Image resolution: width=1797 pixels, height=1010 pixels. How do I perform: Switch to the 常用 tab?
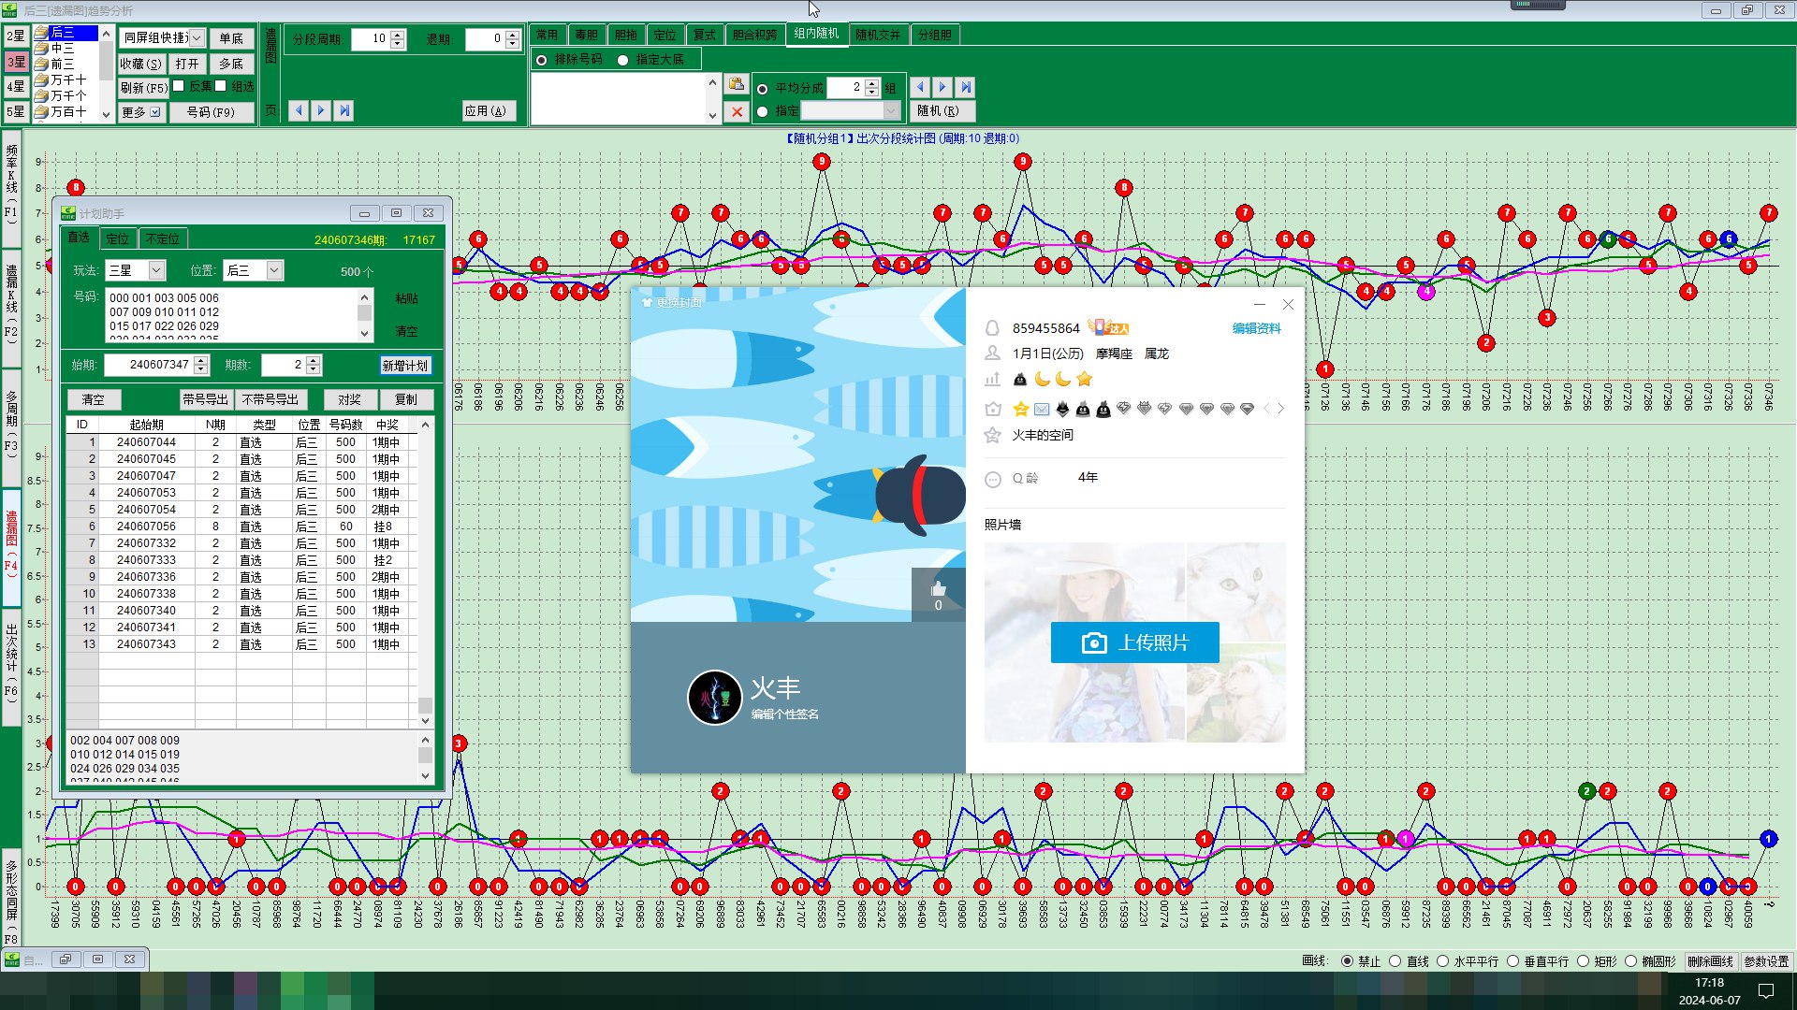pyautogui.click(x=547, y=35)
